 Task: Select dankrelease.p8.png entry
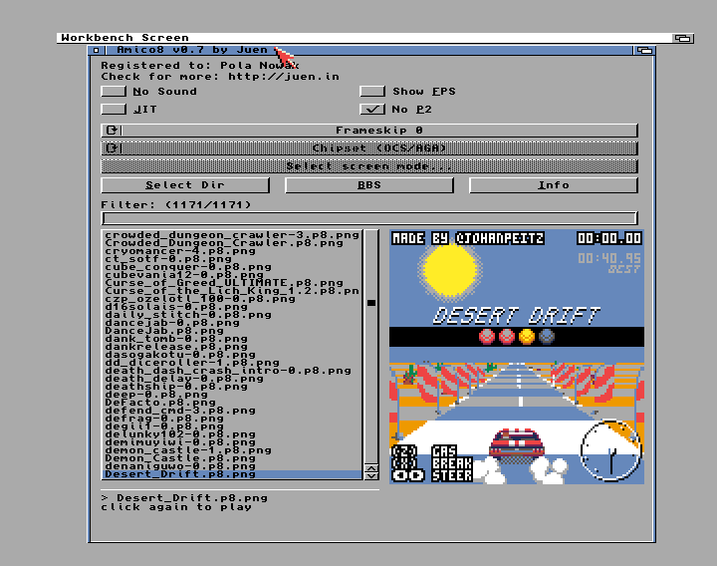[232, 347]
